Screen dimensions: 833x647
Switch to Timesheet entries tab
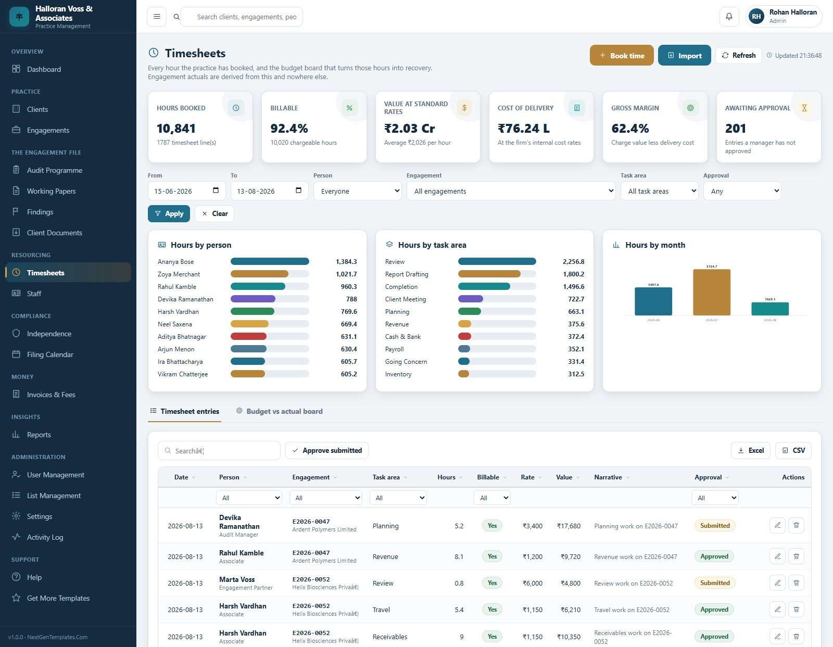click(x=185, y=411)
